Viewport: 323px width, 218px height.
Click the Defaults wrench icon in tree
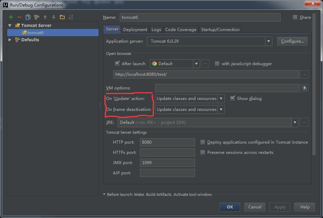point(17,40)
